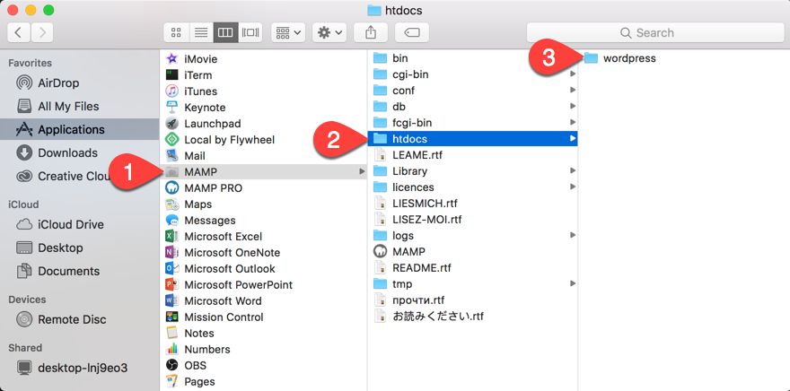
Task: Select the logs folder
Action: tap(472, 236)
